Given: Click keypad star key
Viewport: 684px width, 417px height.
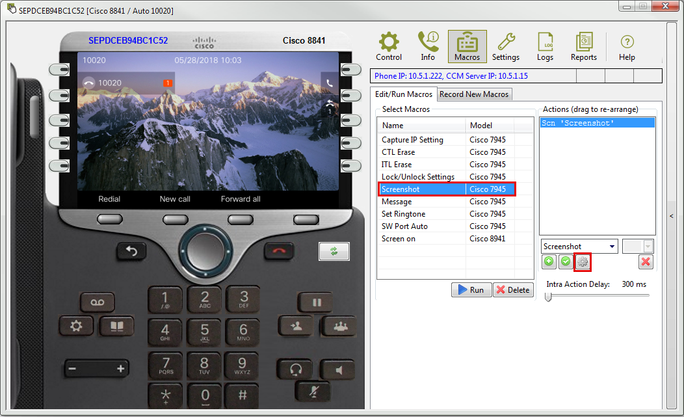Looking at the screenshot, I should [x=165, y=396].
